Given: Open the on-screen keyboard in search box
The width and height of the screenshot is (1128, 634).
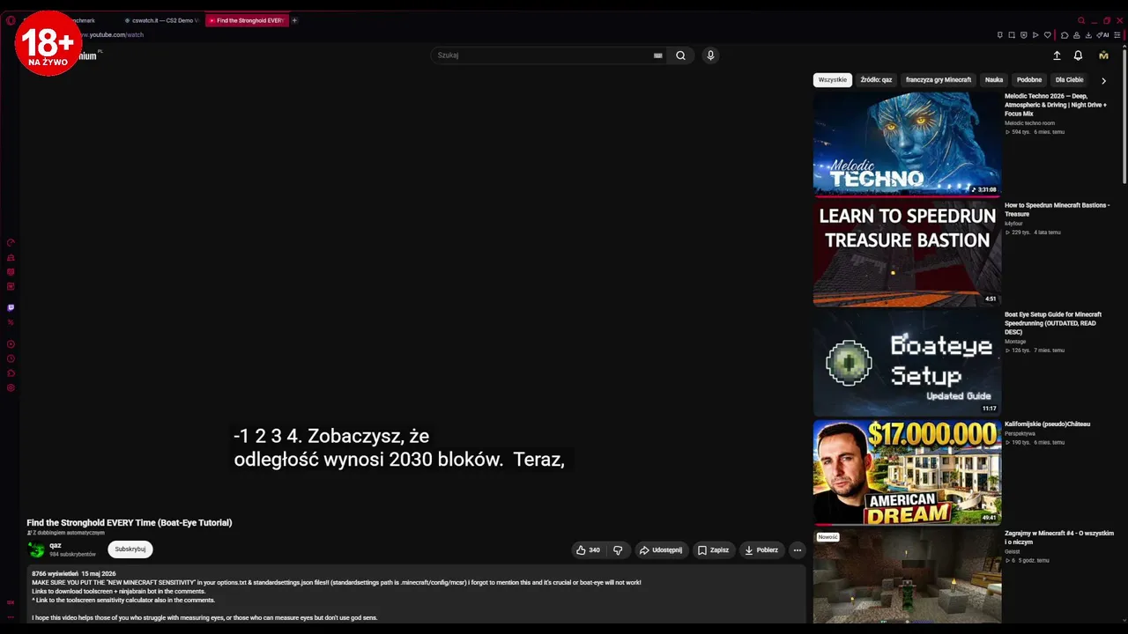Looking at the screenshot, I should pos(657,55).
